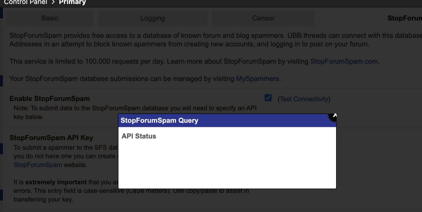Viewport: 422px width, 212px height.
Task: Click the API Status heading in popup
Action: [139, 136]
